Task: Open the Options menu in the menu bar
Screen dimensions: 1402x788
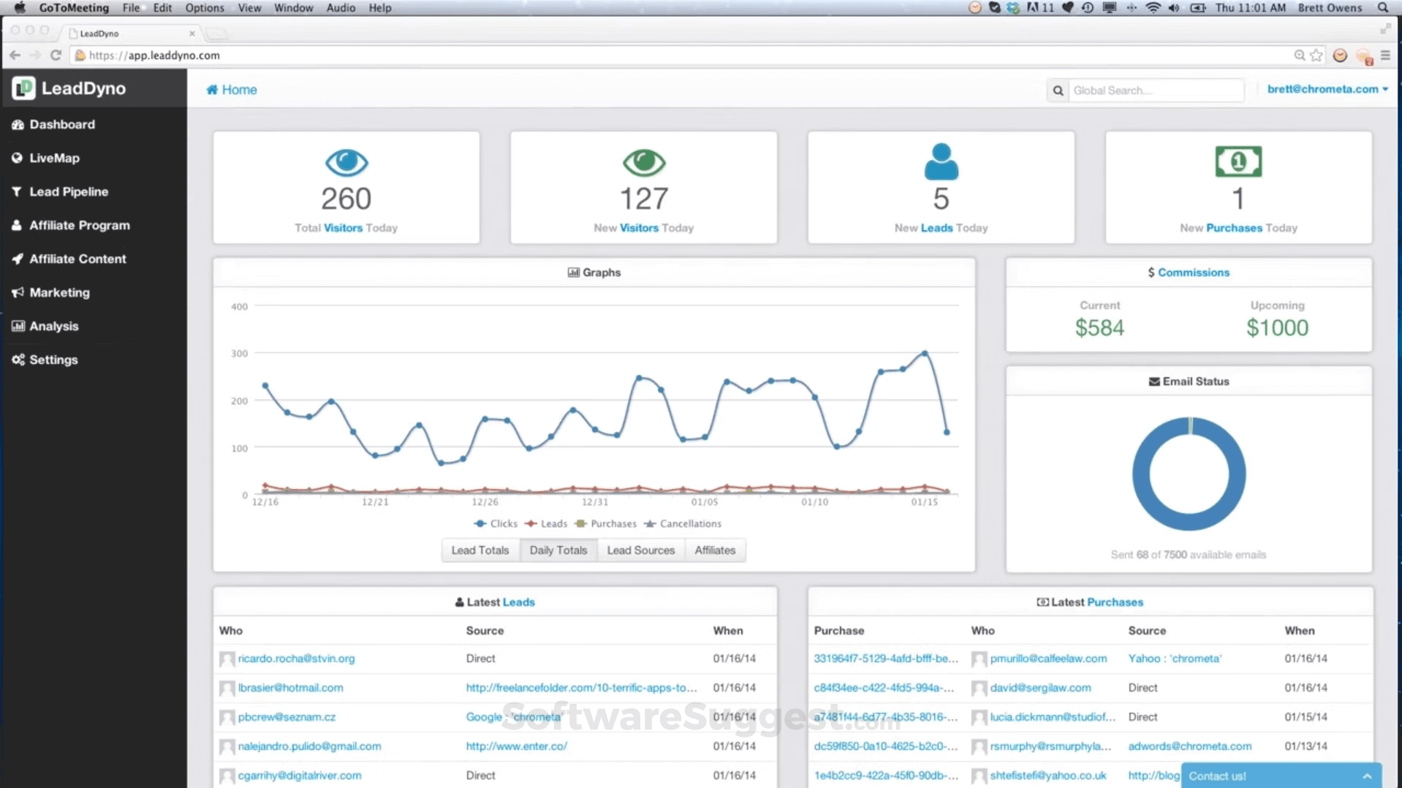Action: tap(204, 8)
